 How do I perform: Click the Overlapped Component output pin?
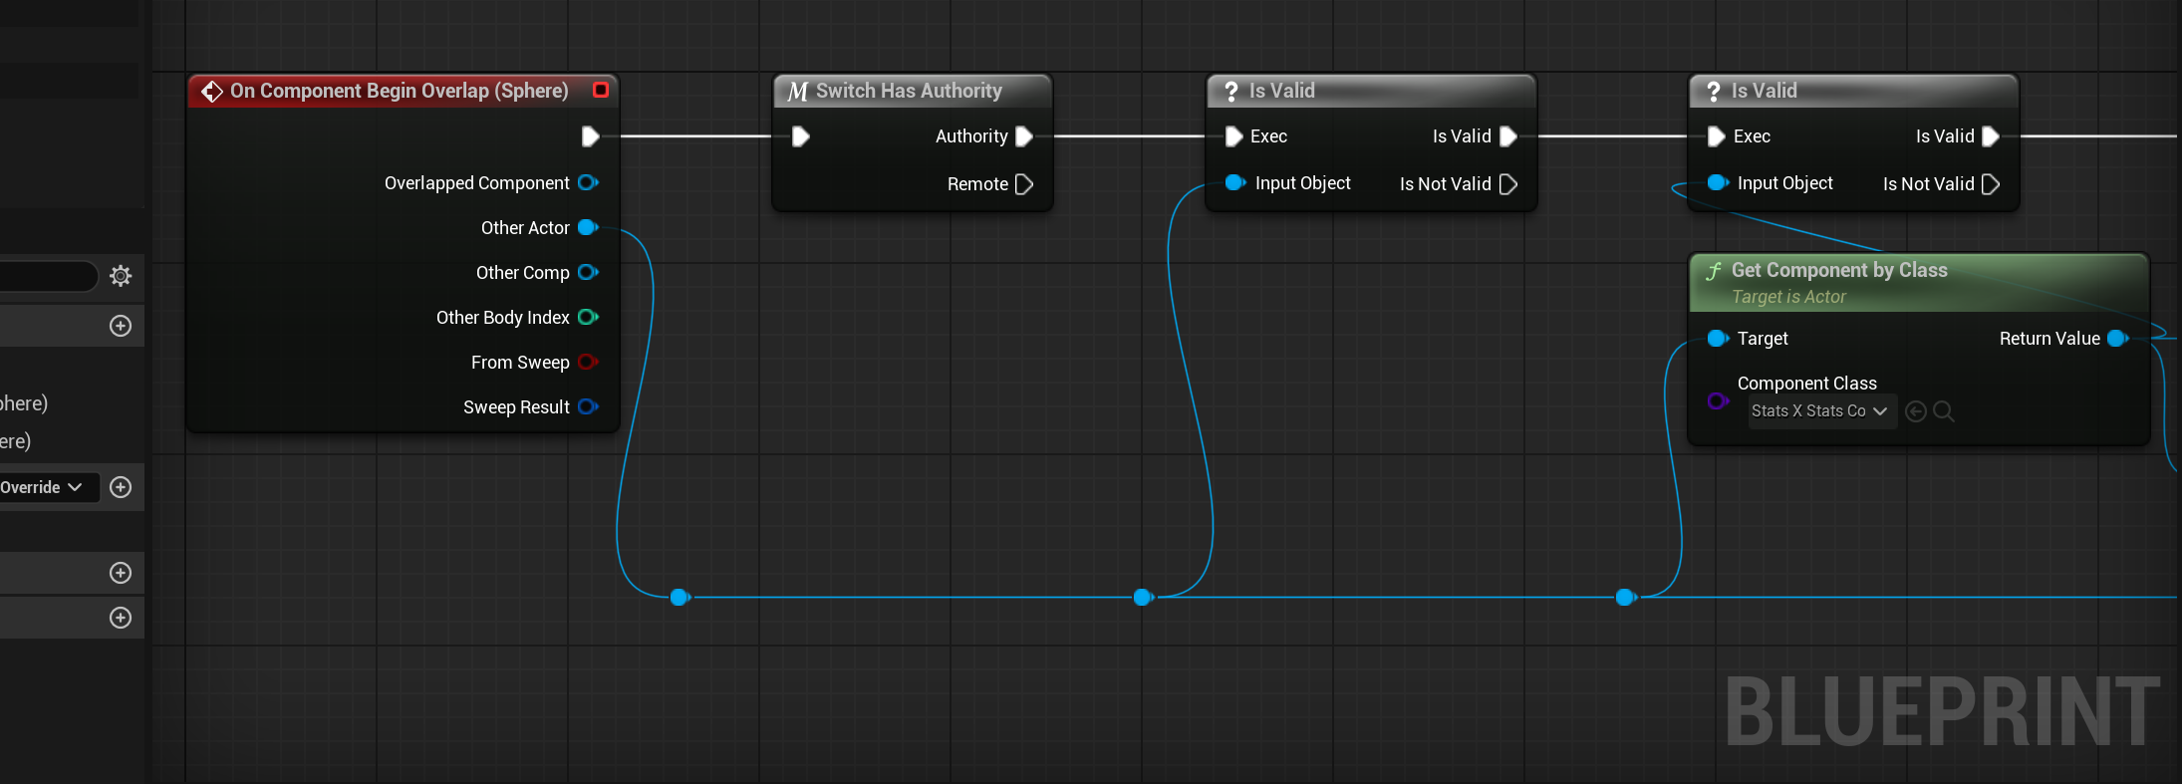tap(588, 183)
